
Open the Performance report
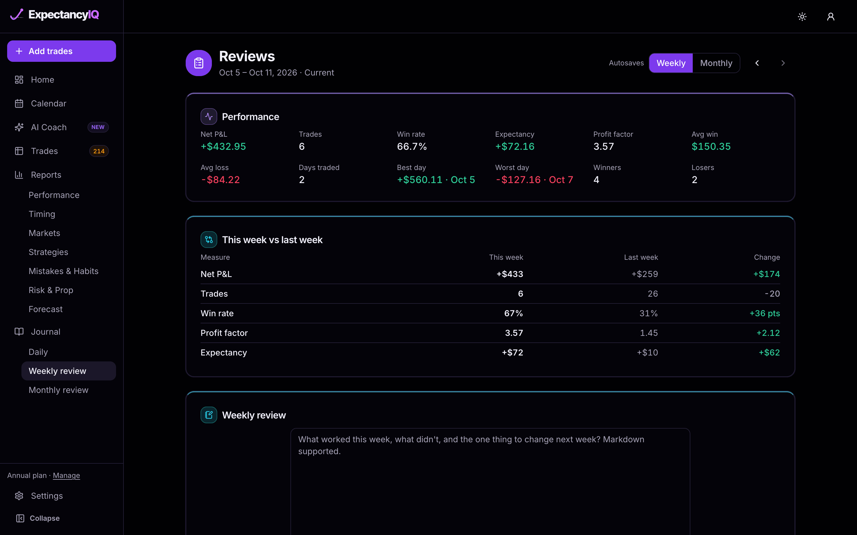point(54,195)
